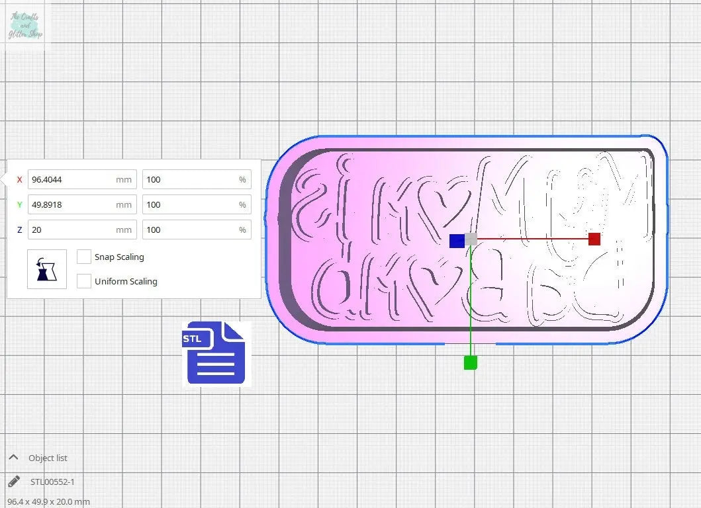Click the gray center scale handle
Viewport: 701px width, 508px height.
pyautogui.click(x=471, y=239)
